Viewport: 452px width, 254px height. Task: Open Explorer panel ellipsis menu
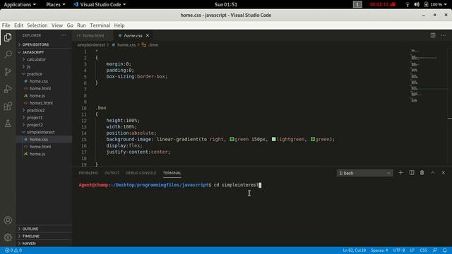(x=64, y=35)
